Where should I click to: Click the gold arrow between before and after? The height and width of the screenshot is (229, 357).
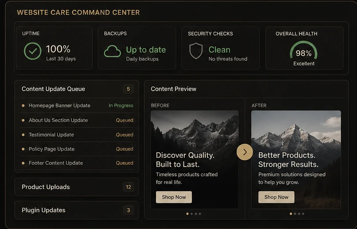tap(245, 152)
